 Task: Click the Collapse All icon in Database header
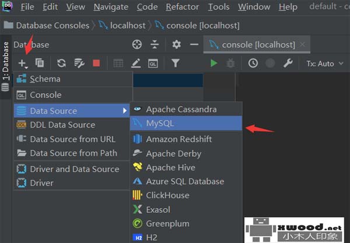point(155,44)
